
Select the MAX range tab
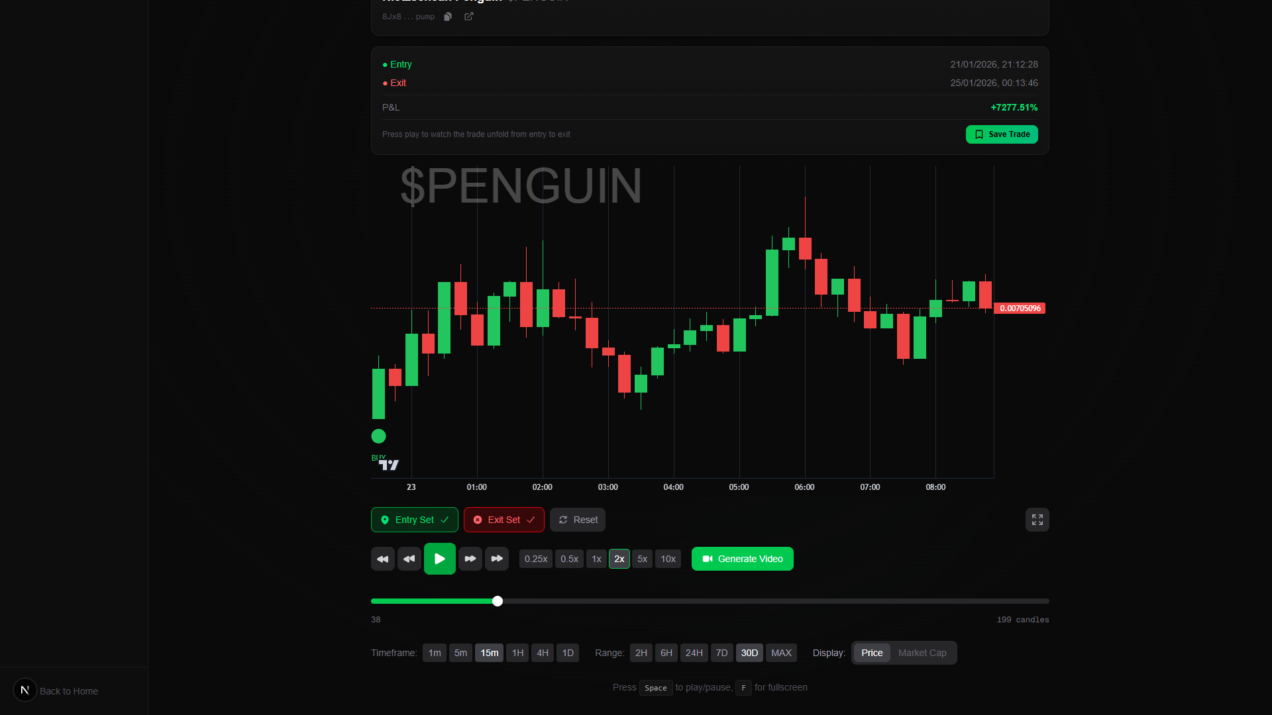[x=781, y=653]
